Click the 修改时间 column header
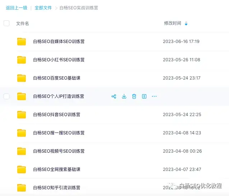 pyautogui.click(x=173, y=23)
